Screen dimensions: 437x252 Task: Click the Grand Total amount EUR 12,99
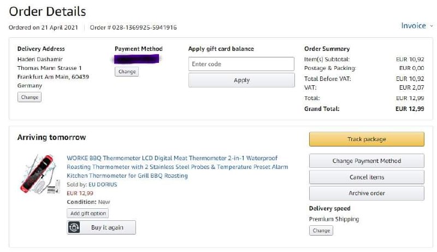(x=410, y=109)
